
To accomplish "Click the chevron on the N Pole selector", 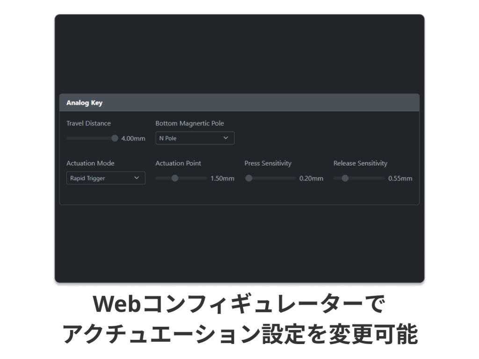I will pyautogui.click(x=226, y=138).
